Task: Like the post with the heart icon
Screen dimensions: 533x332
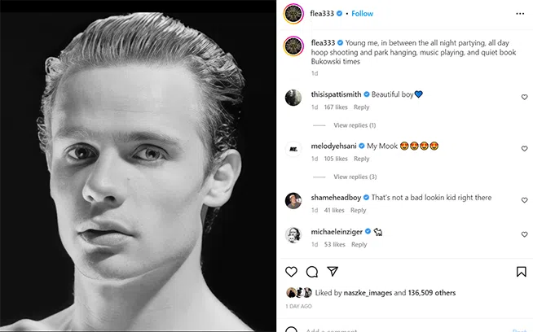Action: 291,272
